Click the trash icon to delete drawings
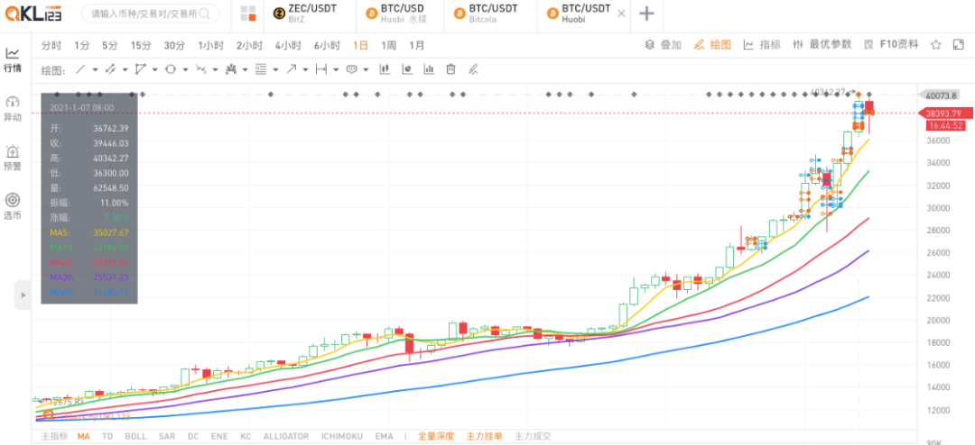The height and width of the screenshot is (445, 975). coord(450,69)
